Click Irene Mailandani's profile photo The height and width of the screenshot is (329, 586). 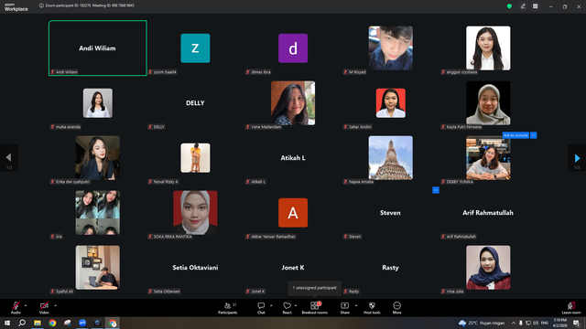(293, 103)
